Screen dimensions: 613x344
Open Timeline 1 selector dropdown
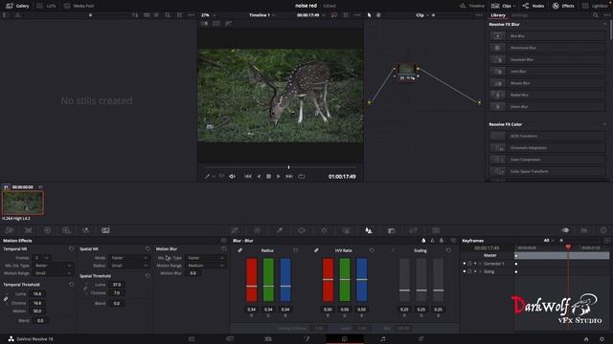(x=262, y=15)
